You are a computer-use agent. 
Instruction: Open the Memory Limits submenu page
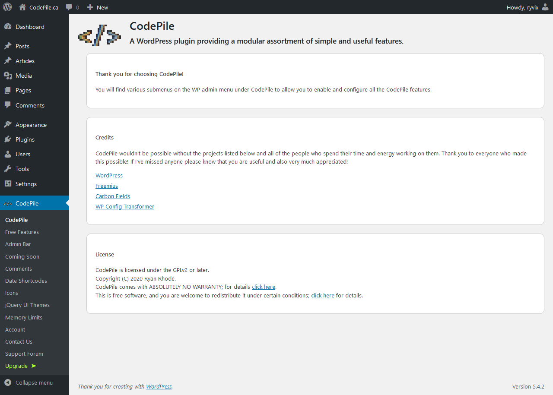click(x=24, y=317)
